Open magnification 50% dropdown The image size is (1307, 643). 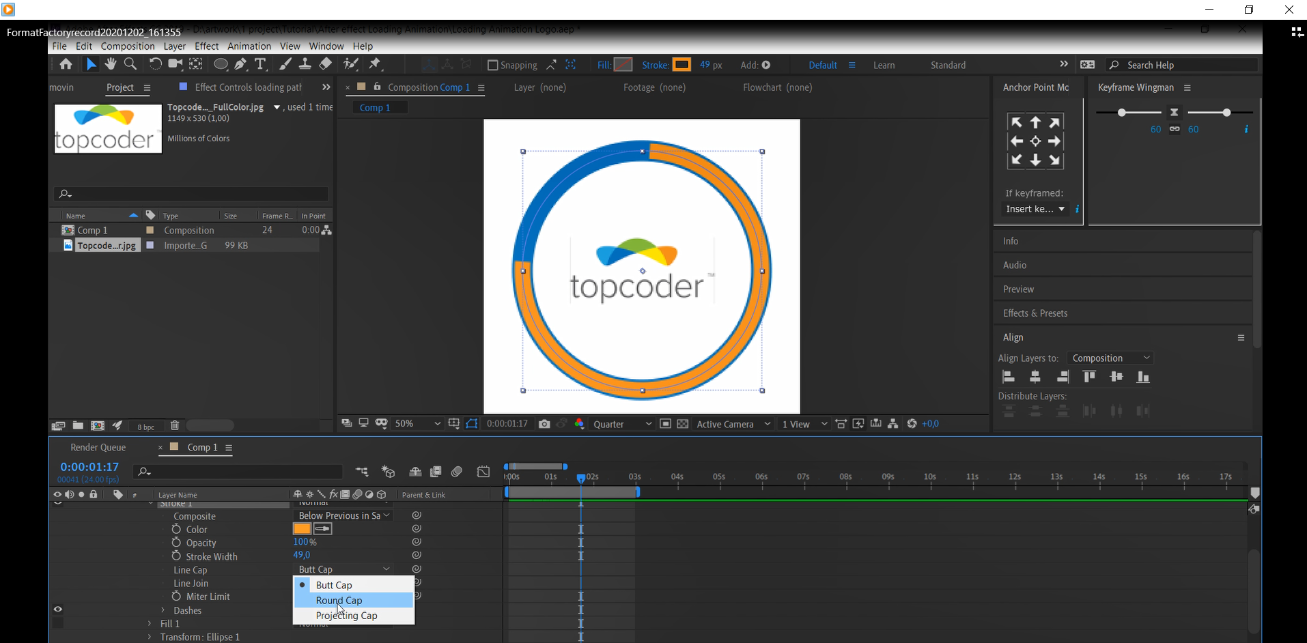[418, 424]
